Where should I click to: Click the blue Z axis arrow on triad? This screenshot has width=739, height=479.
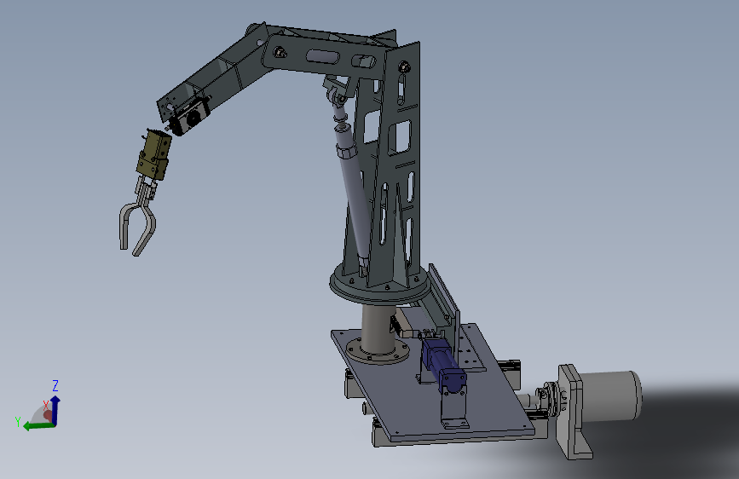coord(55,409)
